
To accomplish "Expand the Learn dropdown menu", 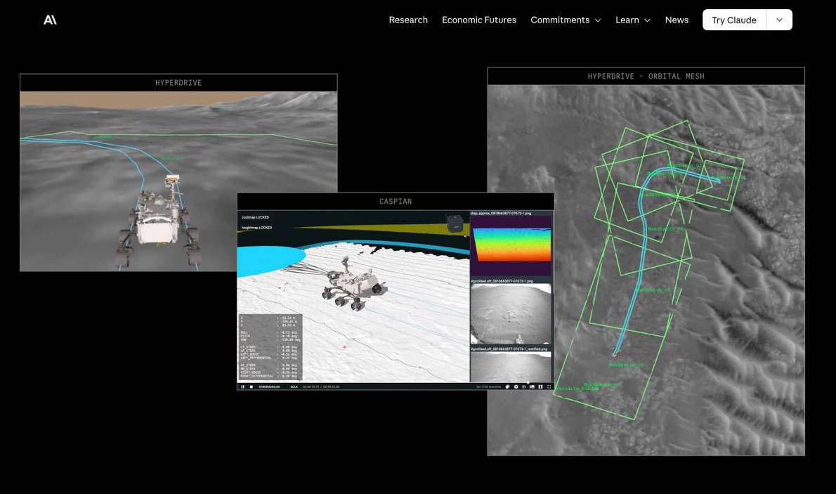I will (x=632, y=20).
